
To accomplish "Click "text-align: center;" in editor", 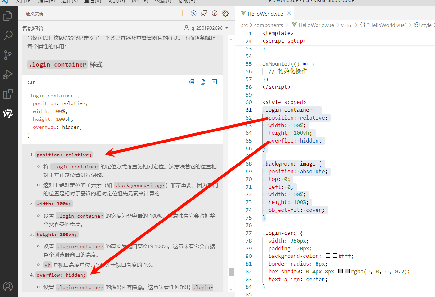I will [298, 279].
